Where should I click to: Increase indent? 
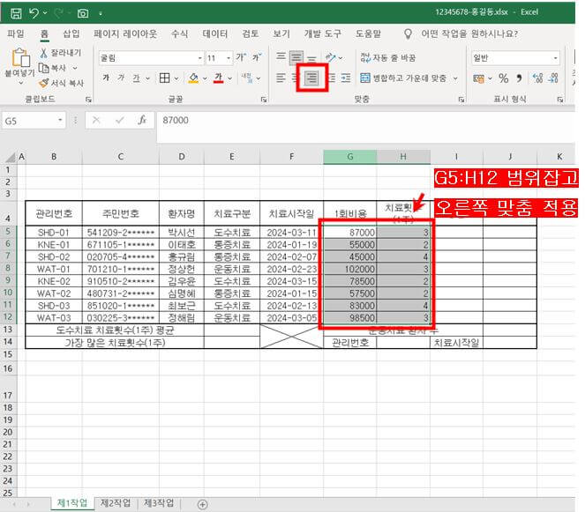click(x=346, y=78)
